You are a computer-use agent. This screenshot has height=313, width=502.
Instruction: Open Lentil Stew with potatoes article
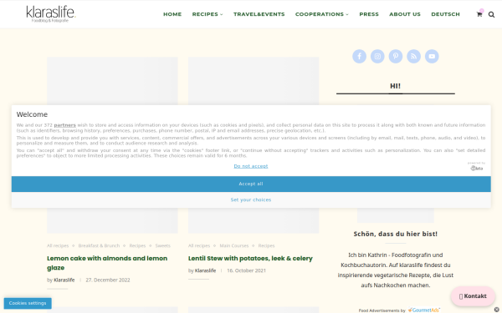coord(250,259)
